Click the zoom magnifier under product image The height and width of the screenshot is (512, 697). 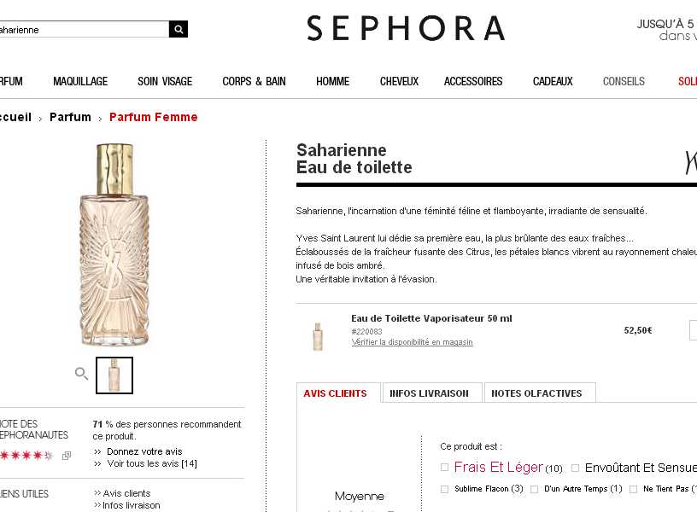coord(81,374)
